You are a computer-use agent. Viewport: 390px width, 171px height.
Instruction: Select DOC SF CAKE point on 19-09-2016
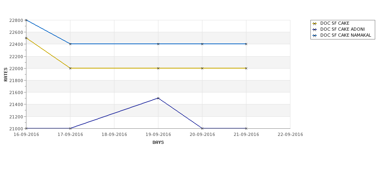pyautogui.click(x=158, y=68)
